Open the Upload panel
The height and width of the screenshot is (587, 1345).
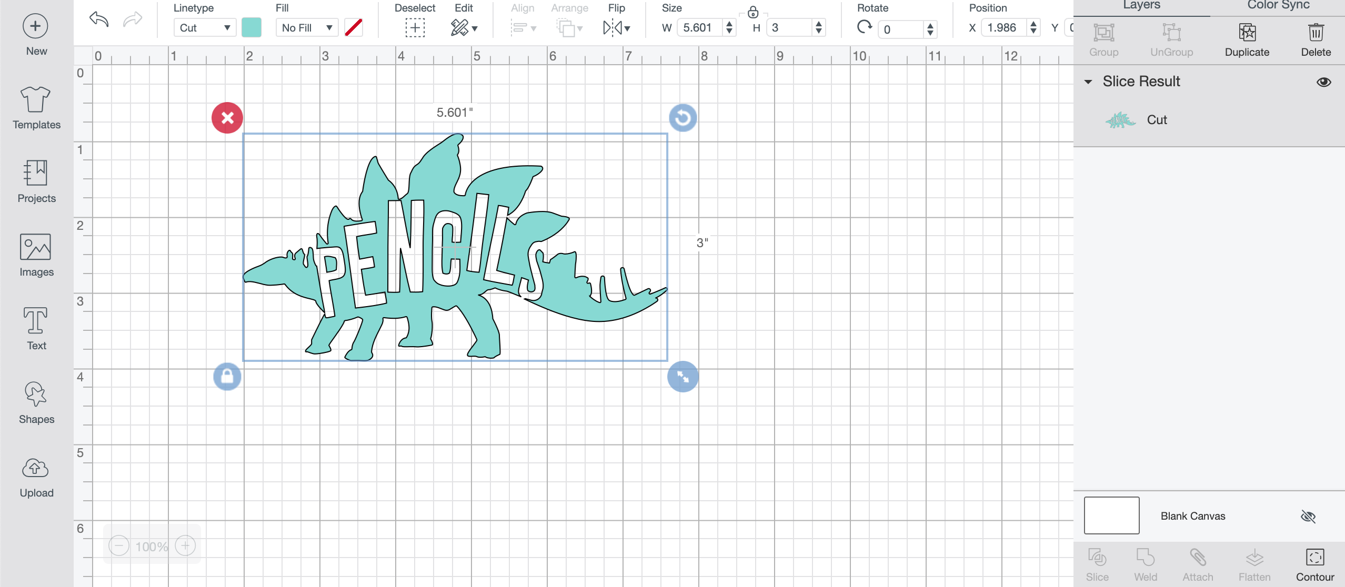[x=36, y=477]
